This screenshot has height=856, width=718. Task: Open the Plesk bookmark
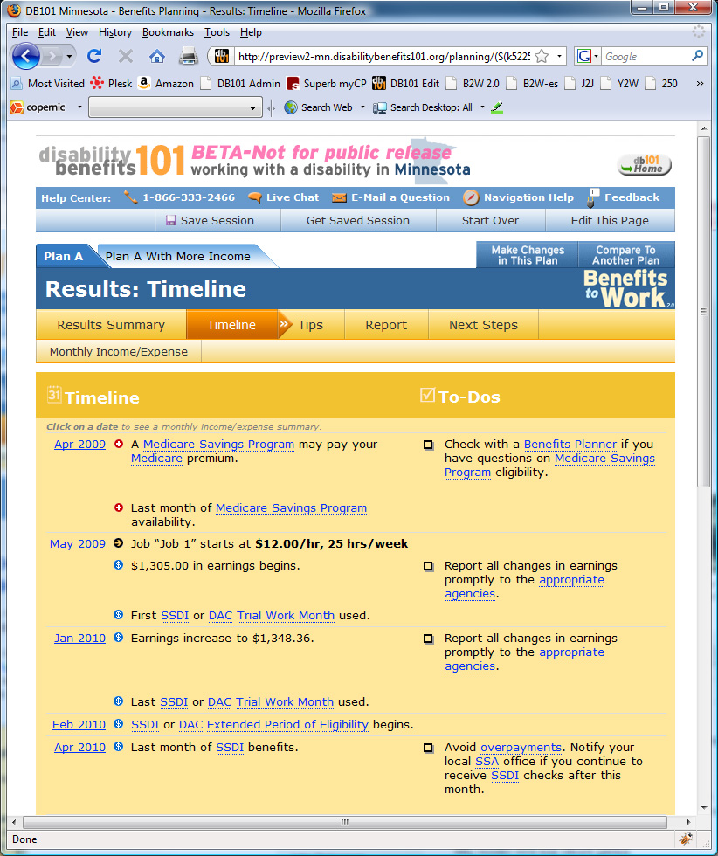112,83
